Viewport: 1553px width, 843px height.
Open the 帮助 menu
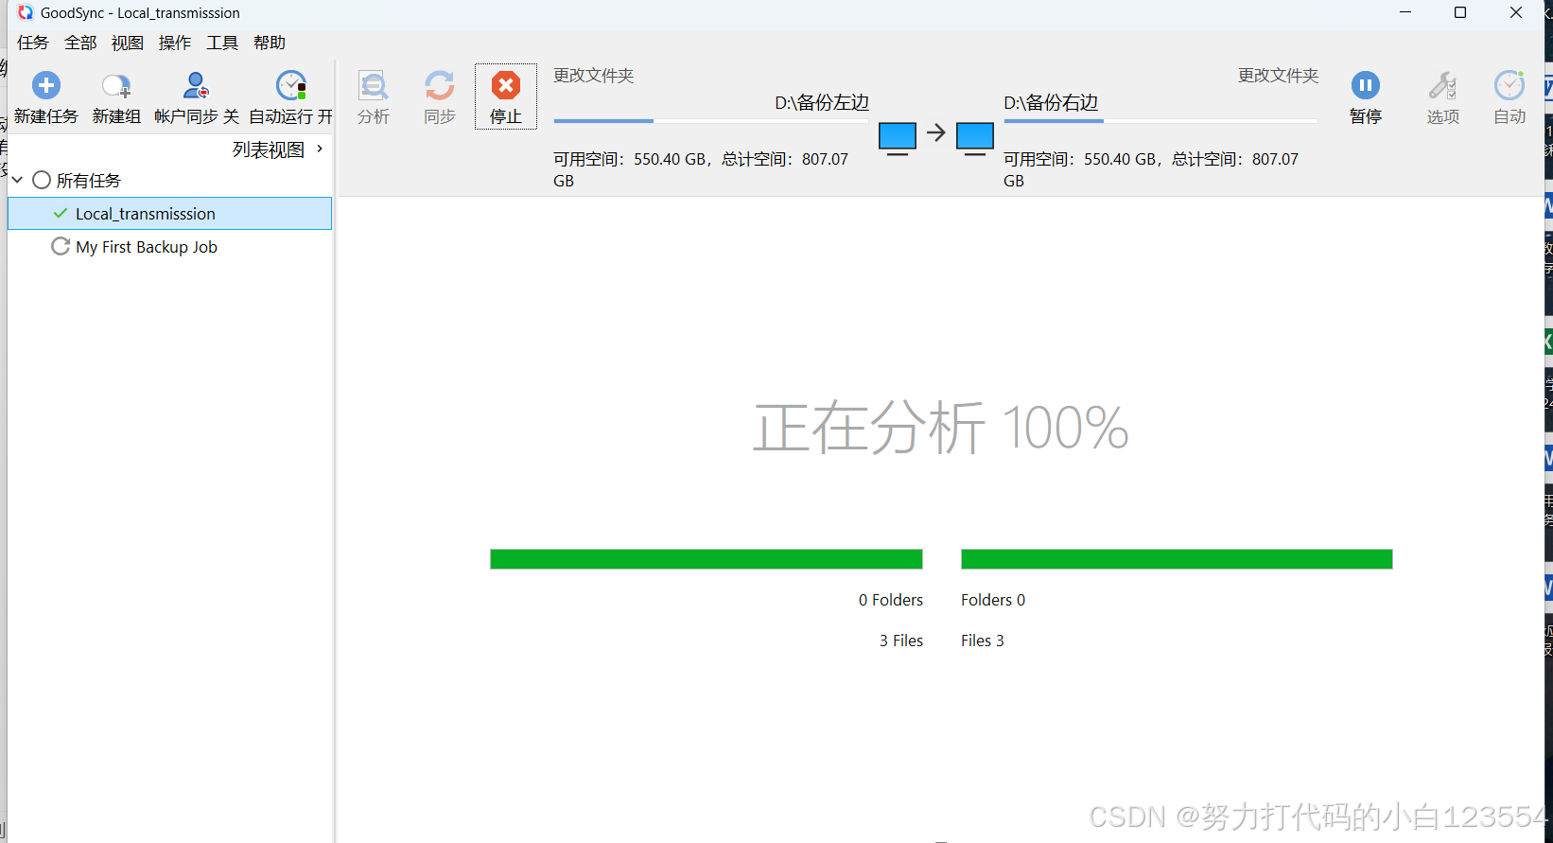tap(270, 43)
